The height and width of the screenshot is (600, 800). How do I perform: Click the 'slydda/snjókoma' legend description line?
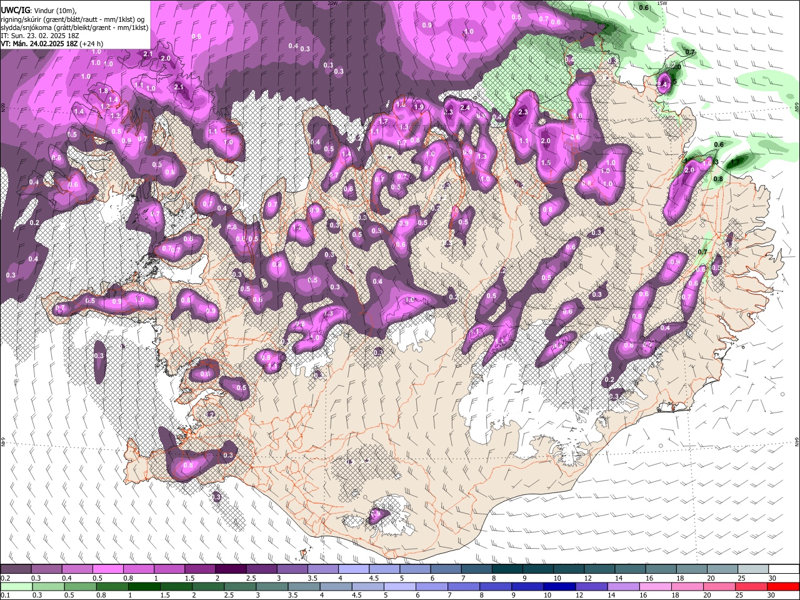point(74,27)
